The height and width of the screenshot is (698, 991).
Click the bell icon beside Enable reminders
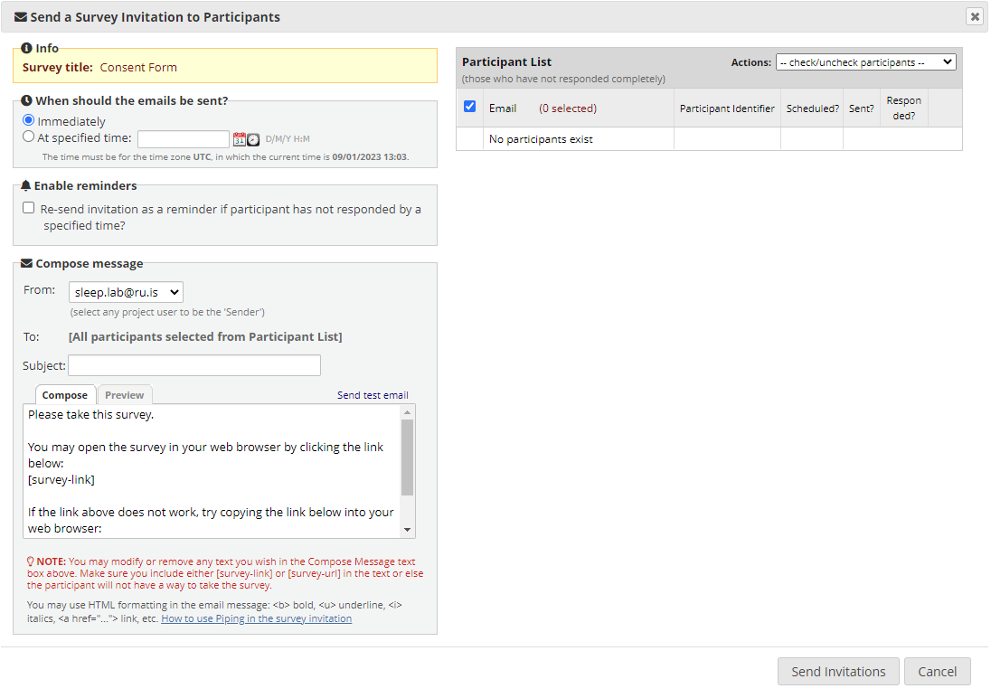click(x=26, y=185)
